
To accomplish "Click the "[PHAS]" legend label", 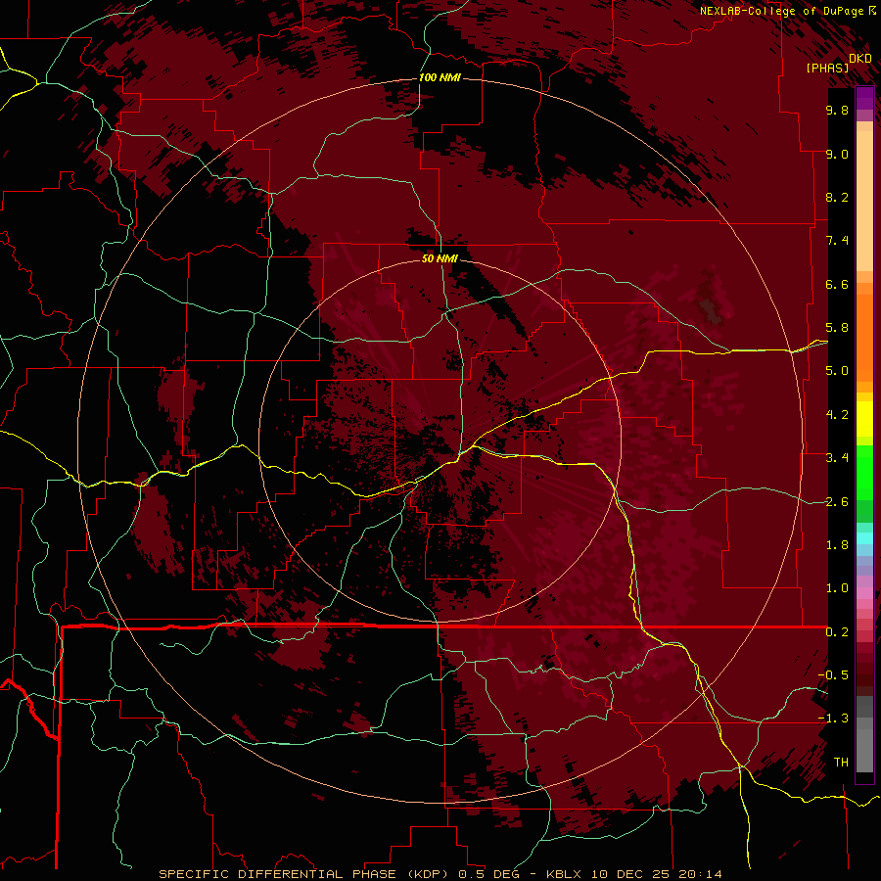I will [x=827, y=68].
